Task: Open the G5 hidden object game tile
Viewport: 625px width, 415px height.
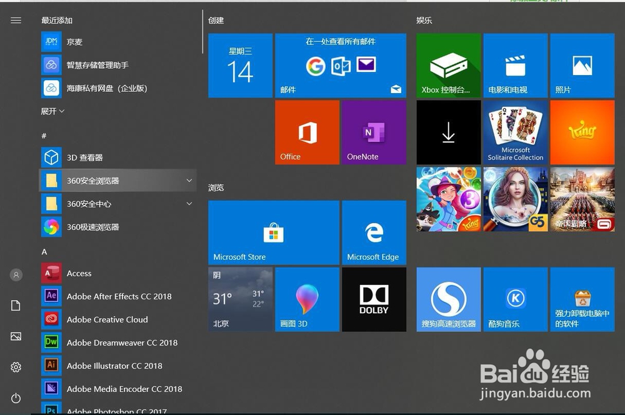Action: 516,199
